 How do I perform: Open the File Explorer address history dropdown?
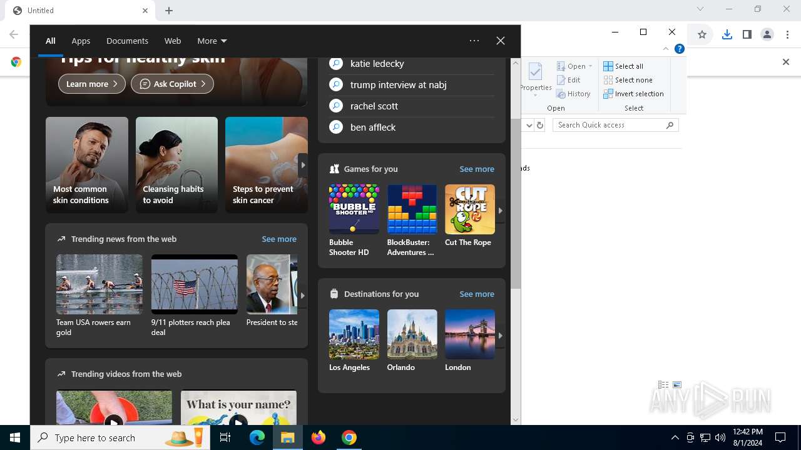[x=529, y=125]
